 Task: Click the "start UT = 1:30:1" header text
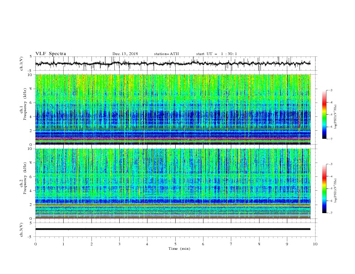(216, 54)
